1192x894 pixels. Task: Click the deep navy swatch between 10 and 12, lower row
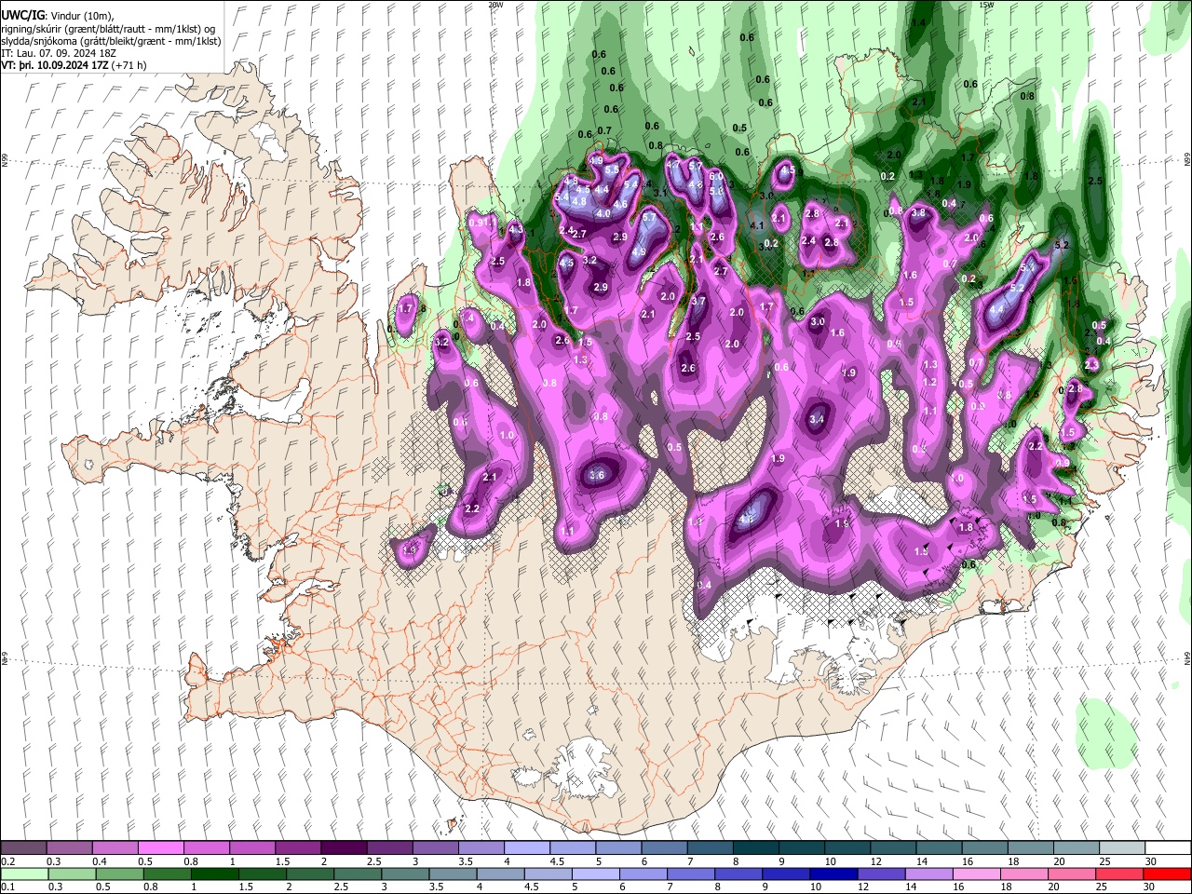coord(834,874)
